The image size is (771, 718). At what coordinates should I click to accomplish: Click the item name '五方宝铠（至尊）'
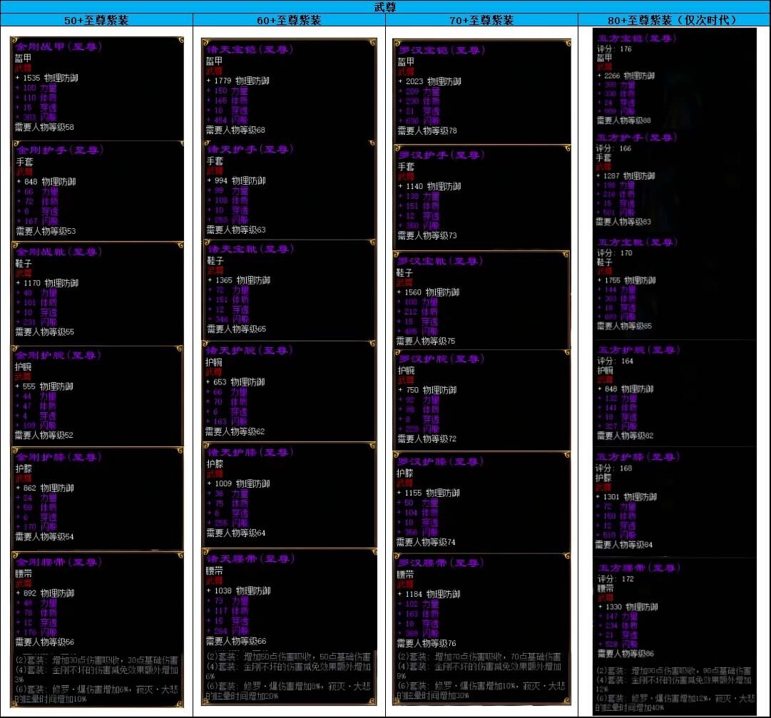[637, 39]
